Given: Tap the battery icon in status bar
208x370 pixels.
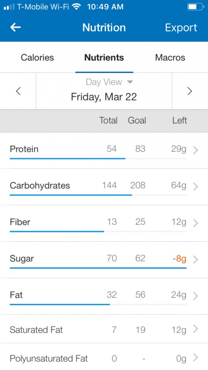Looking at the screenshot, I should pyautogui.click(x=196, y=7).
